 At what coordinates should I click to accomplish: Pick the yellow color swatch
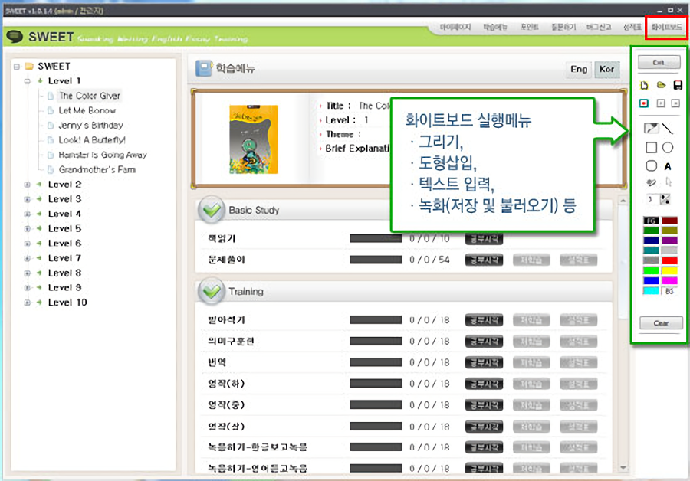[x=669, y=270]
